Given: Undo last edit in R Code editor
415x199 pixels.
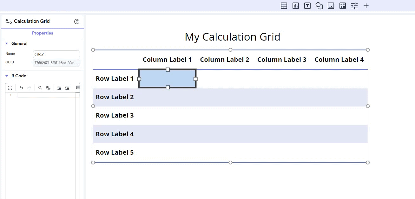Looking at the screenshot, I should click(21, 88).
